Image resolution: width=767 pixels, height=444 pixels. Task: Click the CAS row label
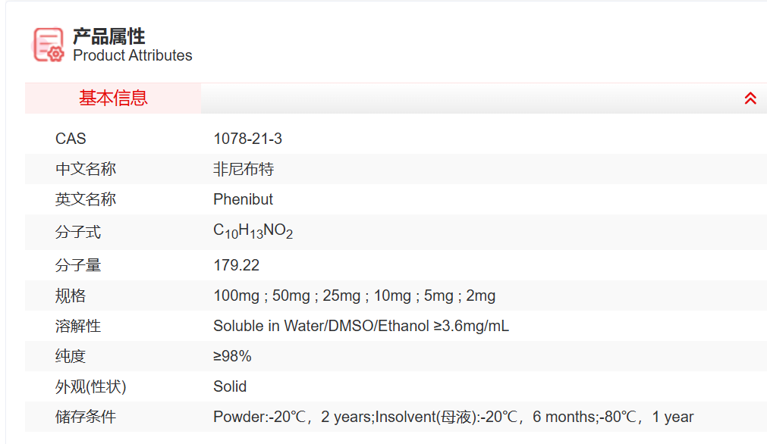pyautogui.click(x=71, y=139)
